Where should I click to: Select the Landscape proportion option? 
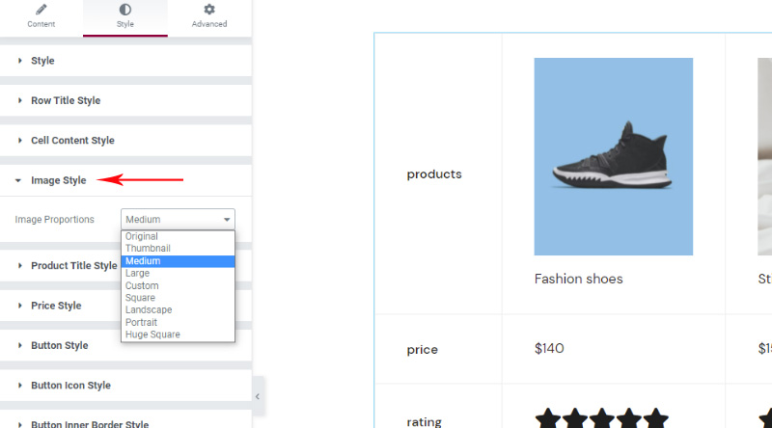149,310
